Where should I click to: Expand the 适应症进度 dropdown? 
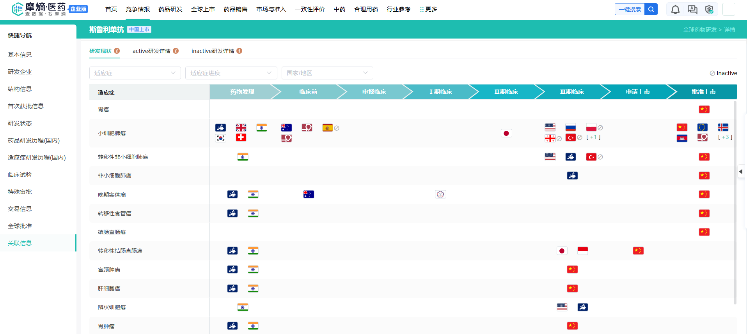point(231,73)
